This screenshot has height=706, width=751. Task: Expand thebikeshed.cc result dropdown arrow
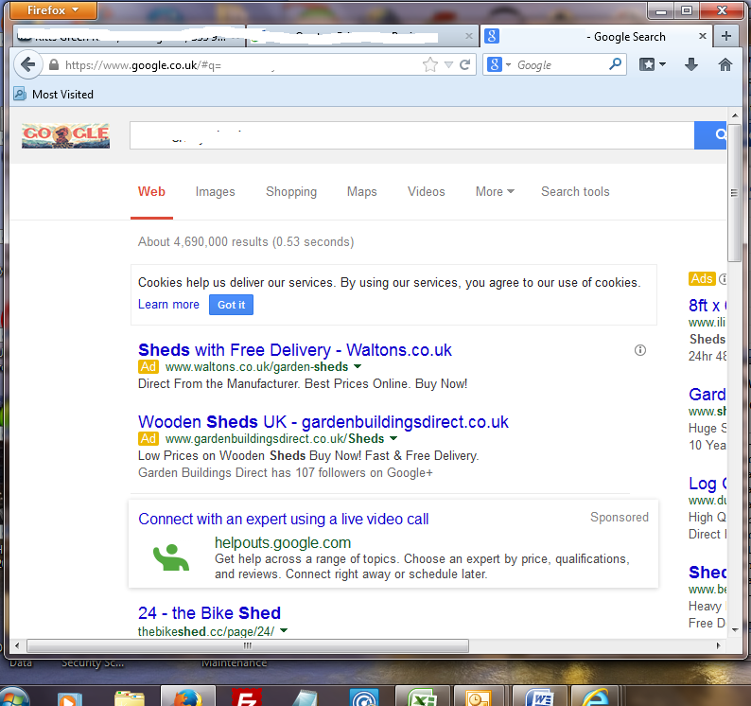(284, 630)
